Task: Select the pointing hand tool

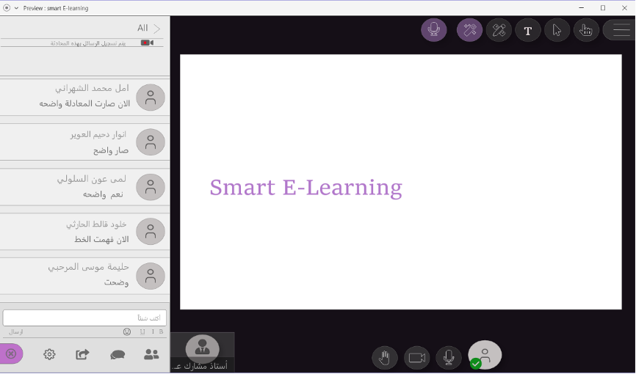Action: 586,30
